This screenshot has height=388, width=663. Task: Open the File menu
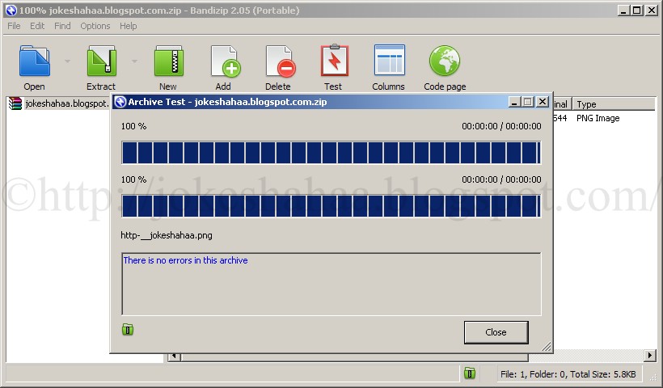coord(14,26)
